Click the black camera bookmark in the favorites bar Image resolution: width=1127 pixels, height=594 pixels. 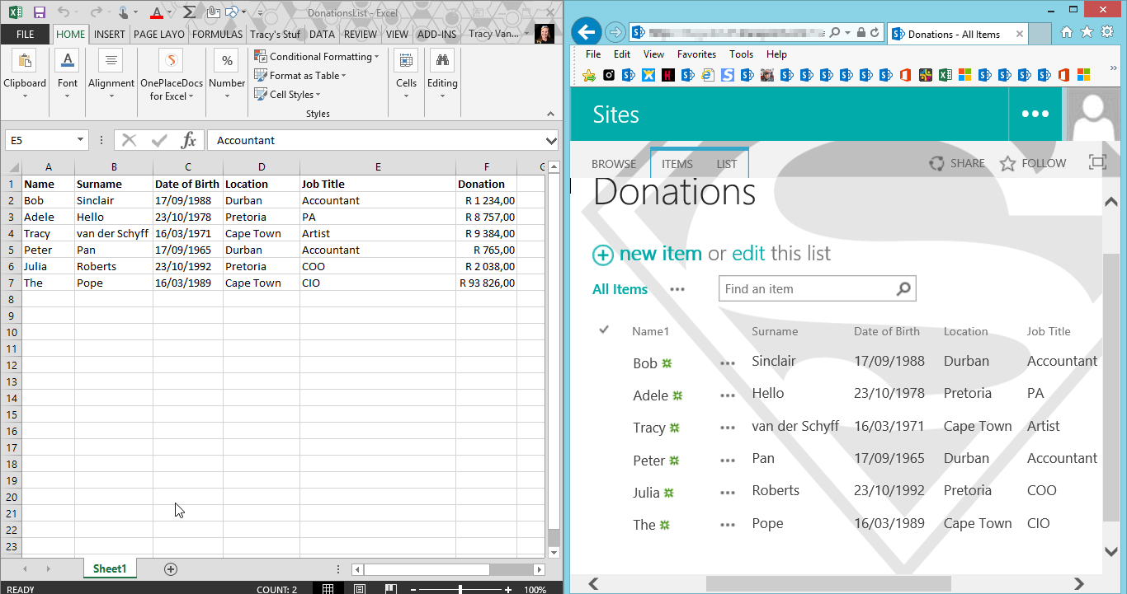609,75
